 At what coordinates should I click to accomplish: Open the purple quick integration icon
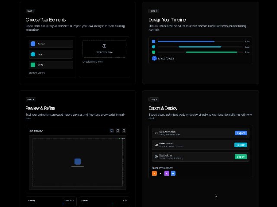[x=167, y=173]
